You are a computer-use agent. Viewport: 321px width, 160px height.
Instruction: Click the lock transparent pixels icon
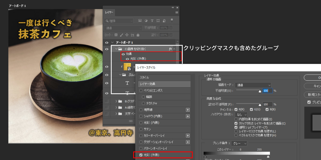tap(116, 35)
